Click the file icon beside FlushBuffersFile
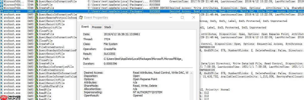The width and height of the screenshot is (304, 100). [36, 86]
